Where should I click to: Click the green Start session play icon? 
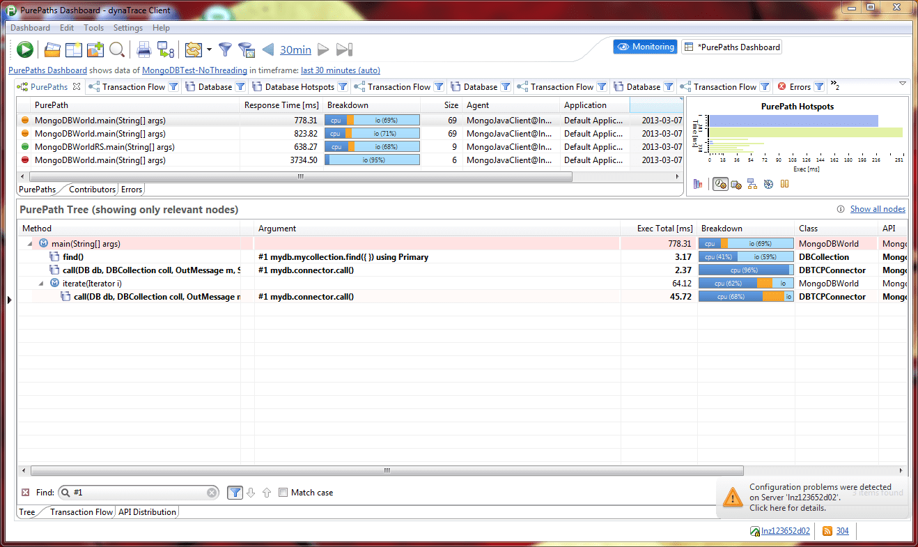[x=25, y=49]
